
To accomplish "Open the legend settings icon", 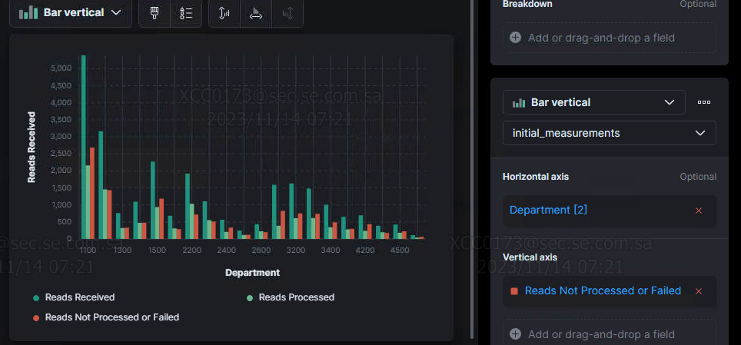I will 186,13.
